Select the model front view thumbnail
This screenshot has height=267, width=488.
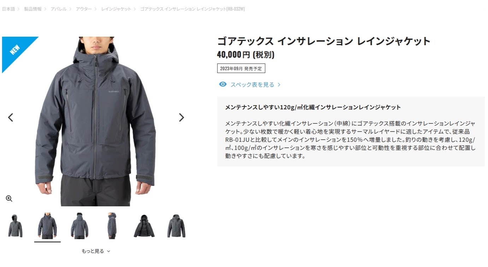point(47,226)
